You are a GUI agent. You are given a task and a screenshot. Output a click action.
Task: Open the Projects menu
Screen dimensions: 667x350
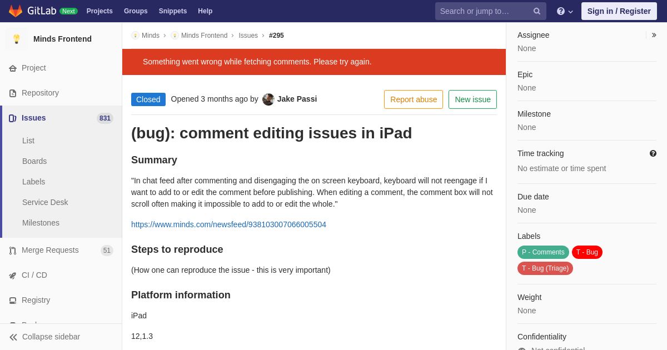coord(99,11)
